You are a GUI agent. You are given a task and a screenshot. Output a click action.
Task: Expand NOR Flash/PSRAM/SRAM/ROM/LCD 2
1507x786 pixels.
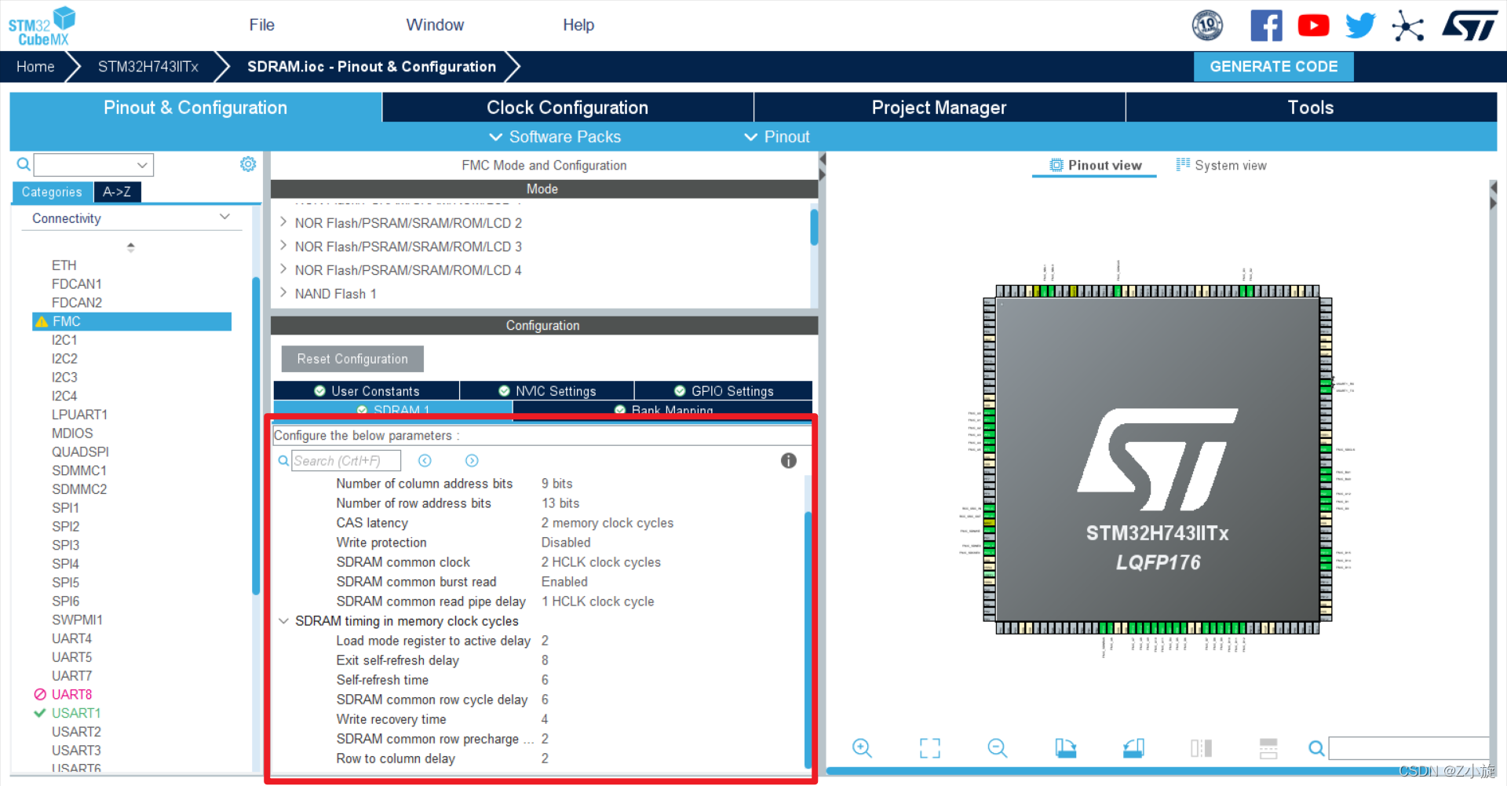coord(283,222)
